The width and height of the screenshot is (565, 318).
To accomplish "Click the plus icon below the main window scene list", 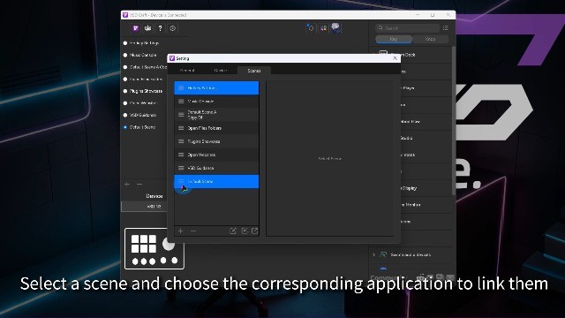I will point(127,185).
